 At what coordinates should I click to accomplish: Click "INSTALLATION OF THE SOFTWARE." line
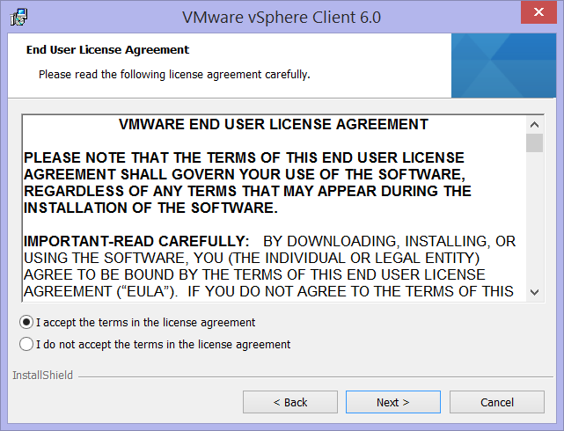150,208
